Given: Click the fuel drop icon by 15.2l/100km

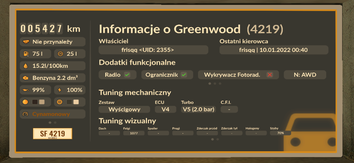Looking at the screenshot, I should 26,66.
